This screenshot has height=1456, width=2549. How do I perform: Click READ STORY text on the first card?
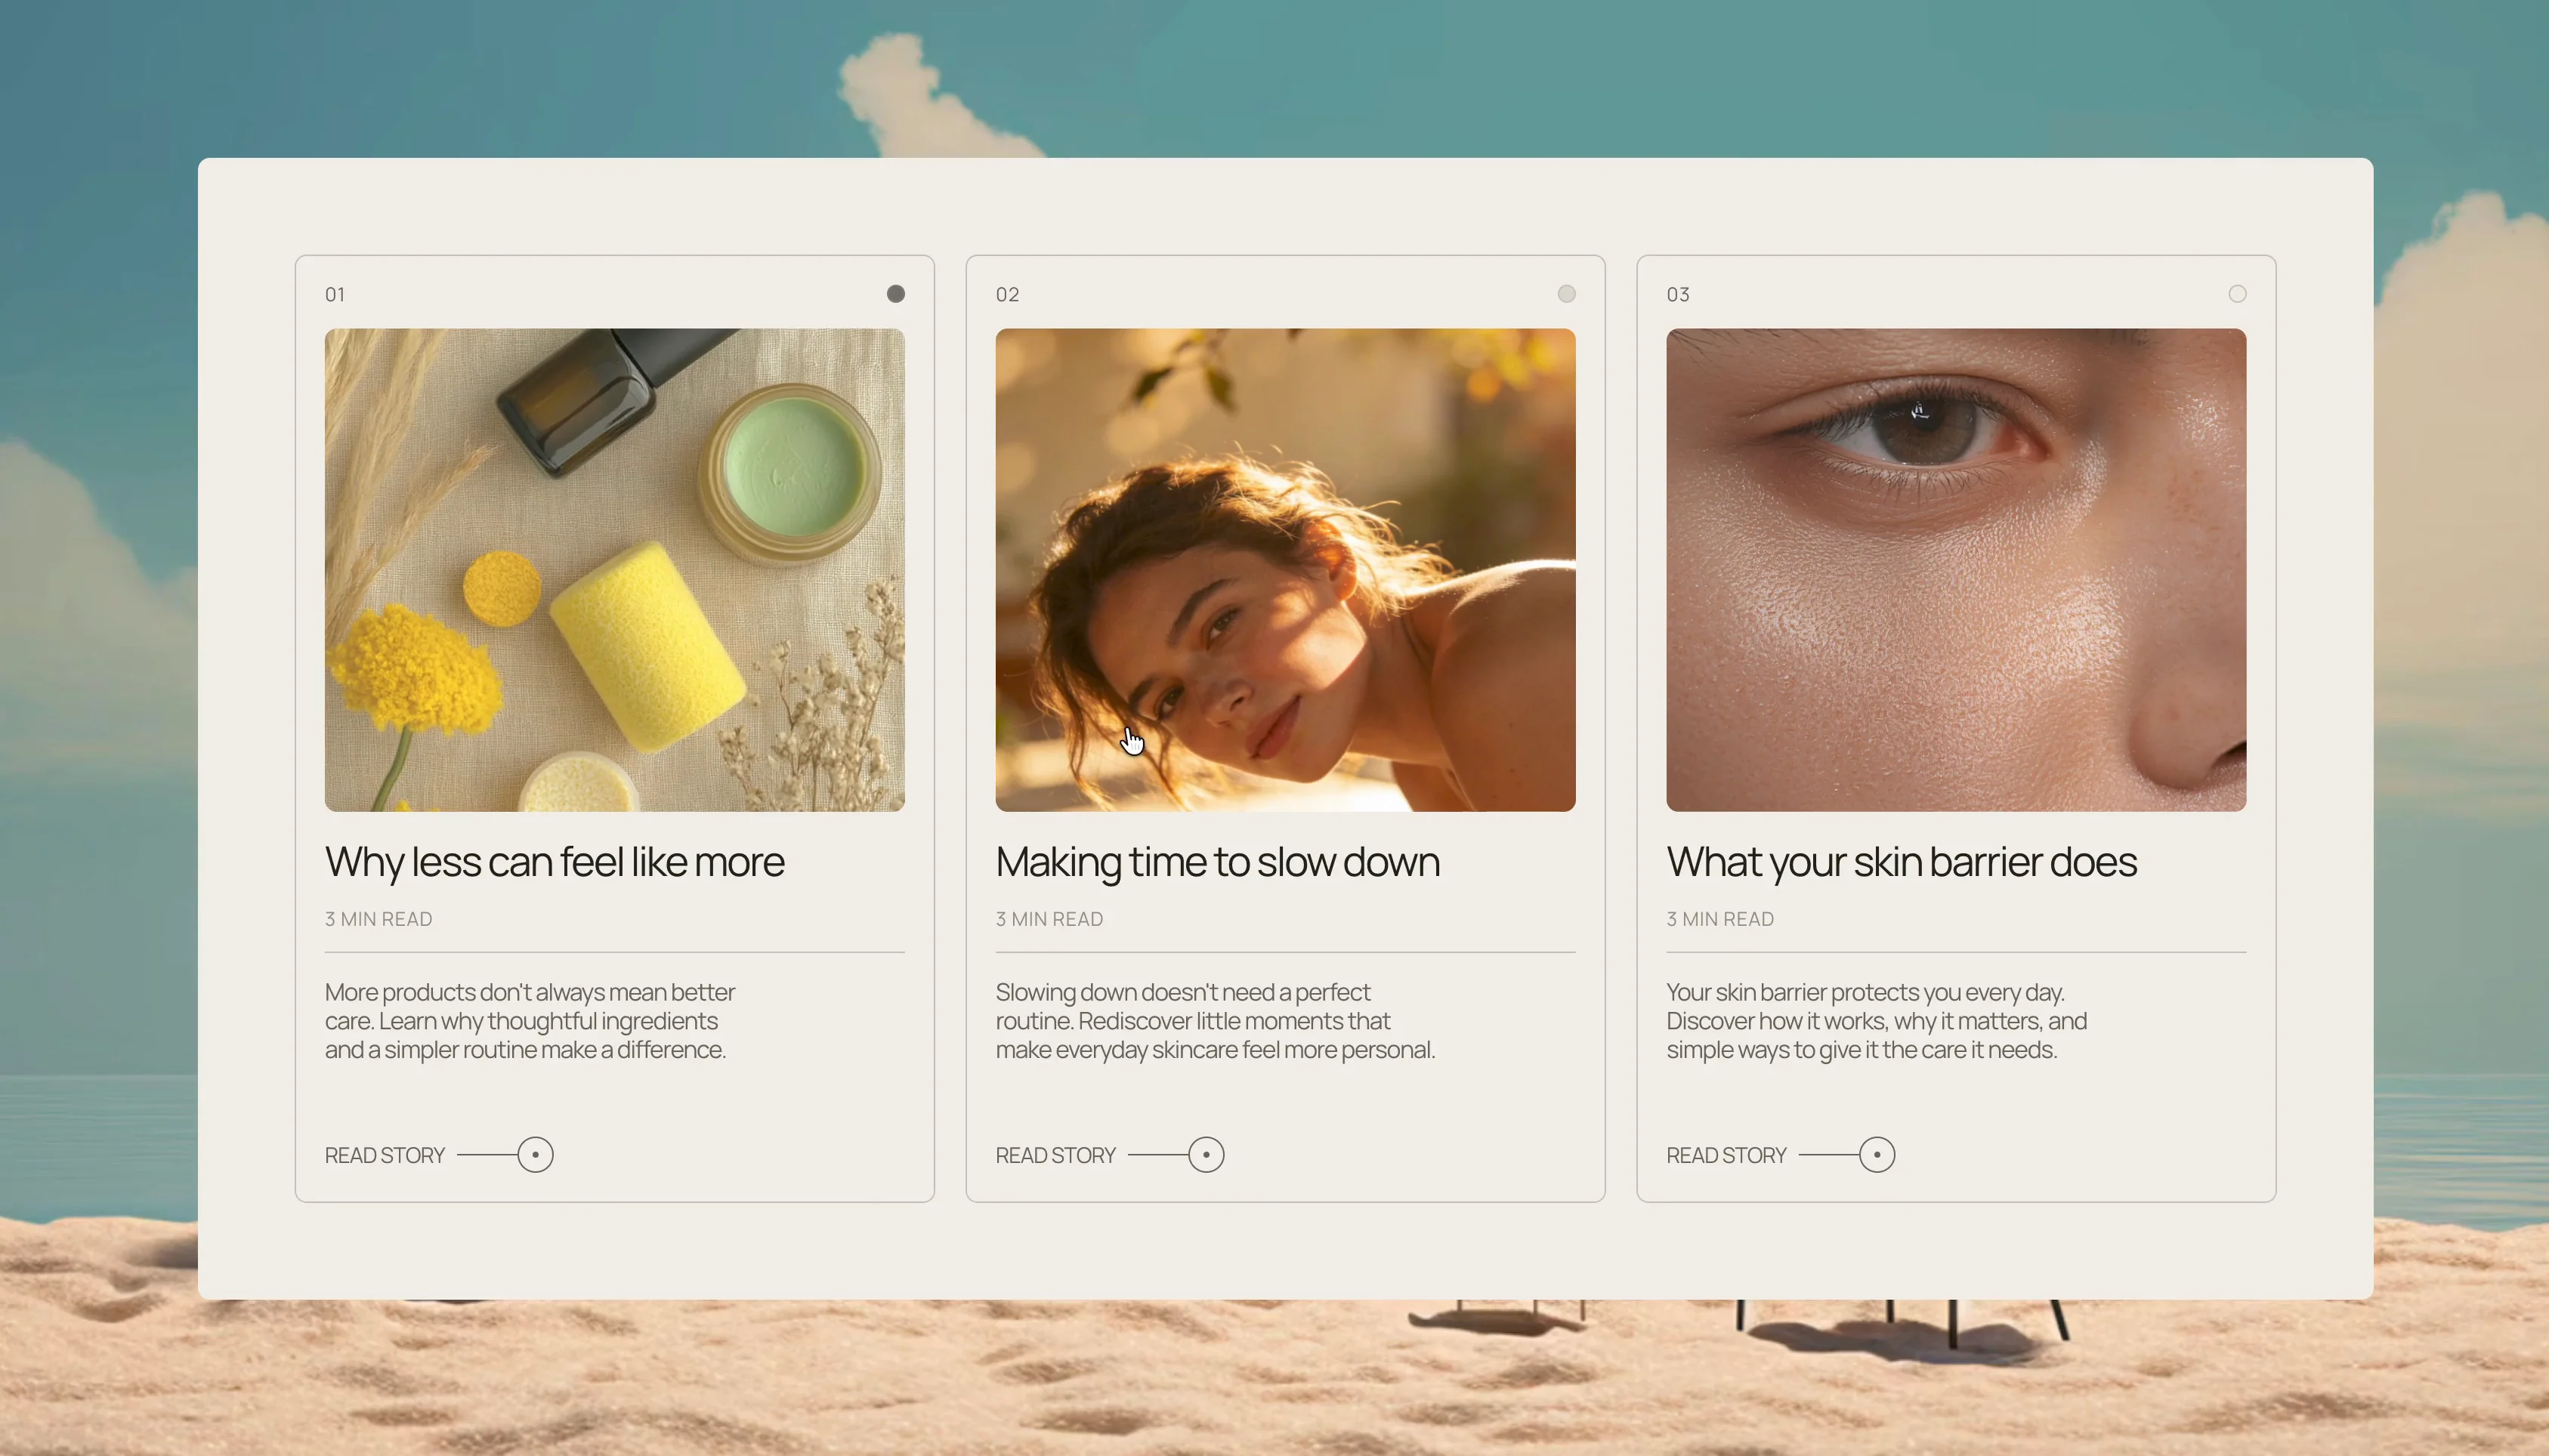384,1156
